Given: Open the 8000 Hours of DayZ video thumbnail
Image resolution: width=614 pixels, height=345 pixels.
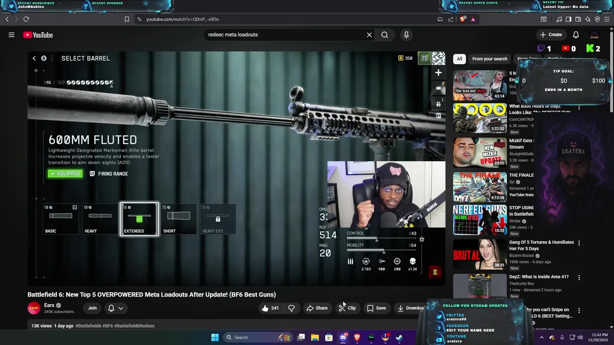Looking at the screenshot, I should [x=480, y=118].
